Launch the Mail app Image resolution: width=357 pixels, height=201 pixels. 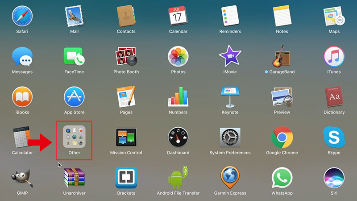point(74,17)
